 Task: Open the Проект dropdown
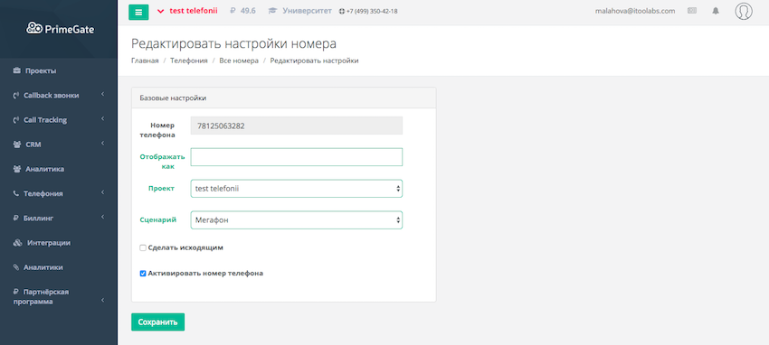point(296,189)
